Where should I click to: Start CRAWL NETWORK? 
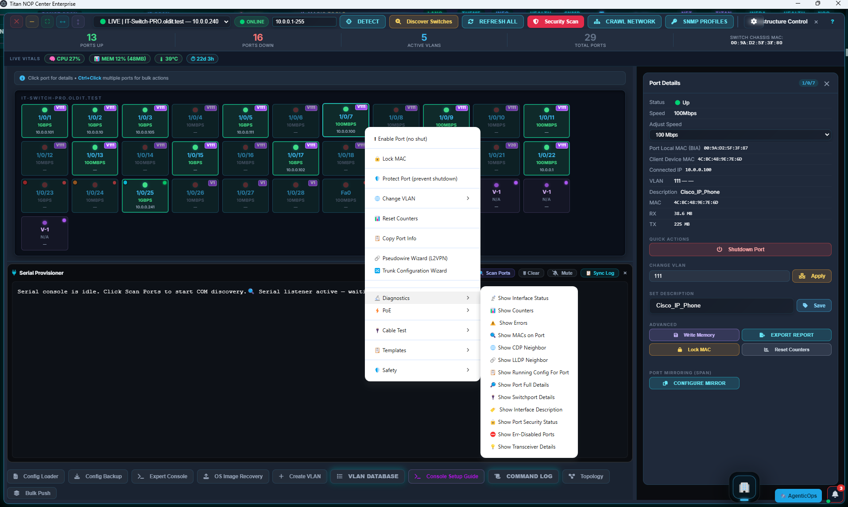pyautogui.click(x=624, y=21)
